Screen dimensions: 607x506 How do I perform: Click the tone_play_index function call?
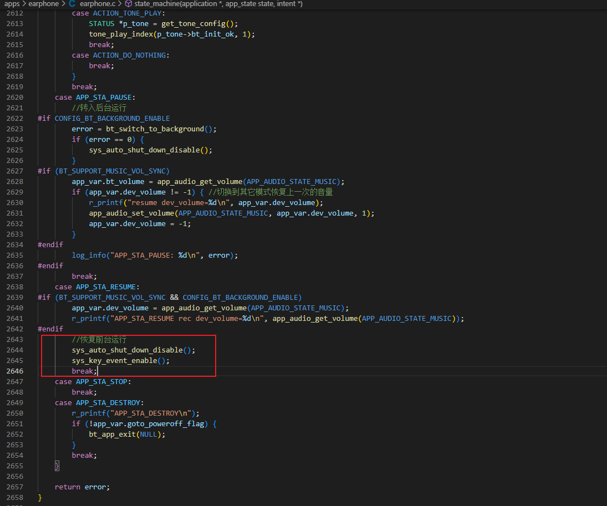click(x=121, y=34)
